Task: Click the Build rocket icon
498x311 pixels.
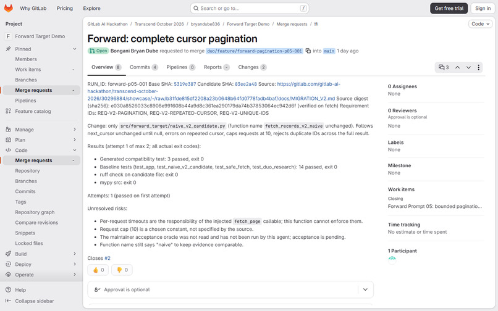Action: click(x=8, y=254)
